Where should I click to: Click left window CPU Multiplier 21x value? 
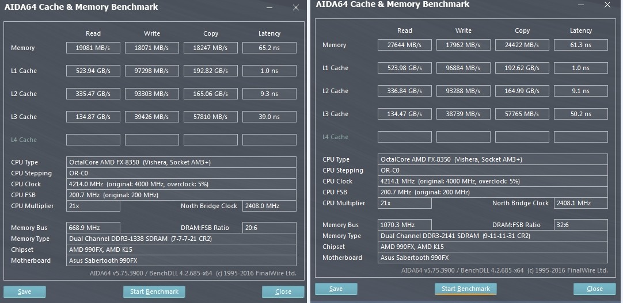pos(93,206)
